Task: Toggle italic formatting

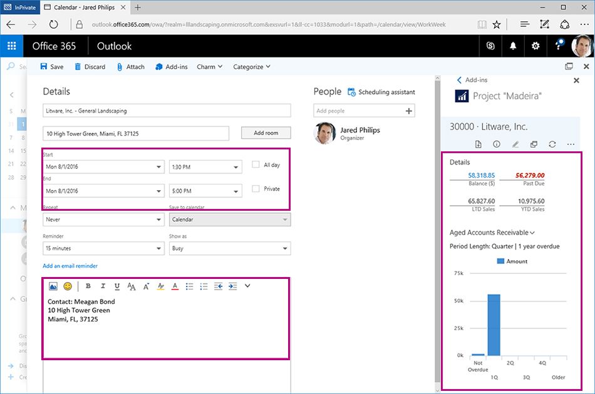Action: coord(103,286)
